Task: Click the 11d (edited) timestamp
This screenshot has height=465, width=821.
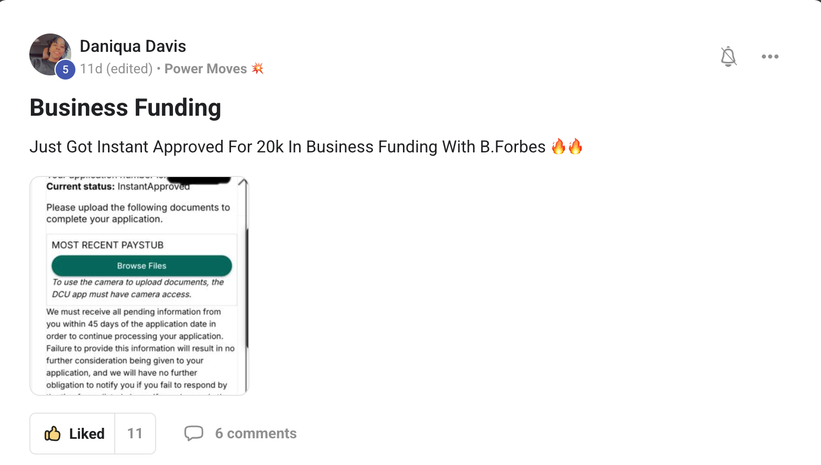Action: [116, 69]
